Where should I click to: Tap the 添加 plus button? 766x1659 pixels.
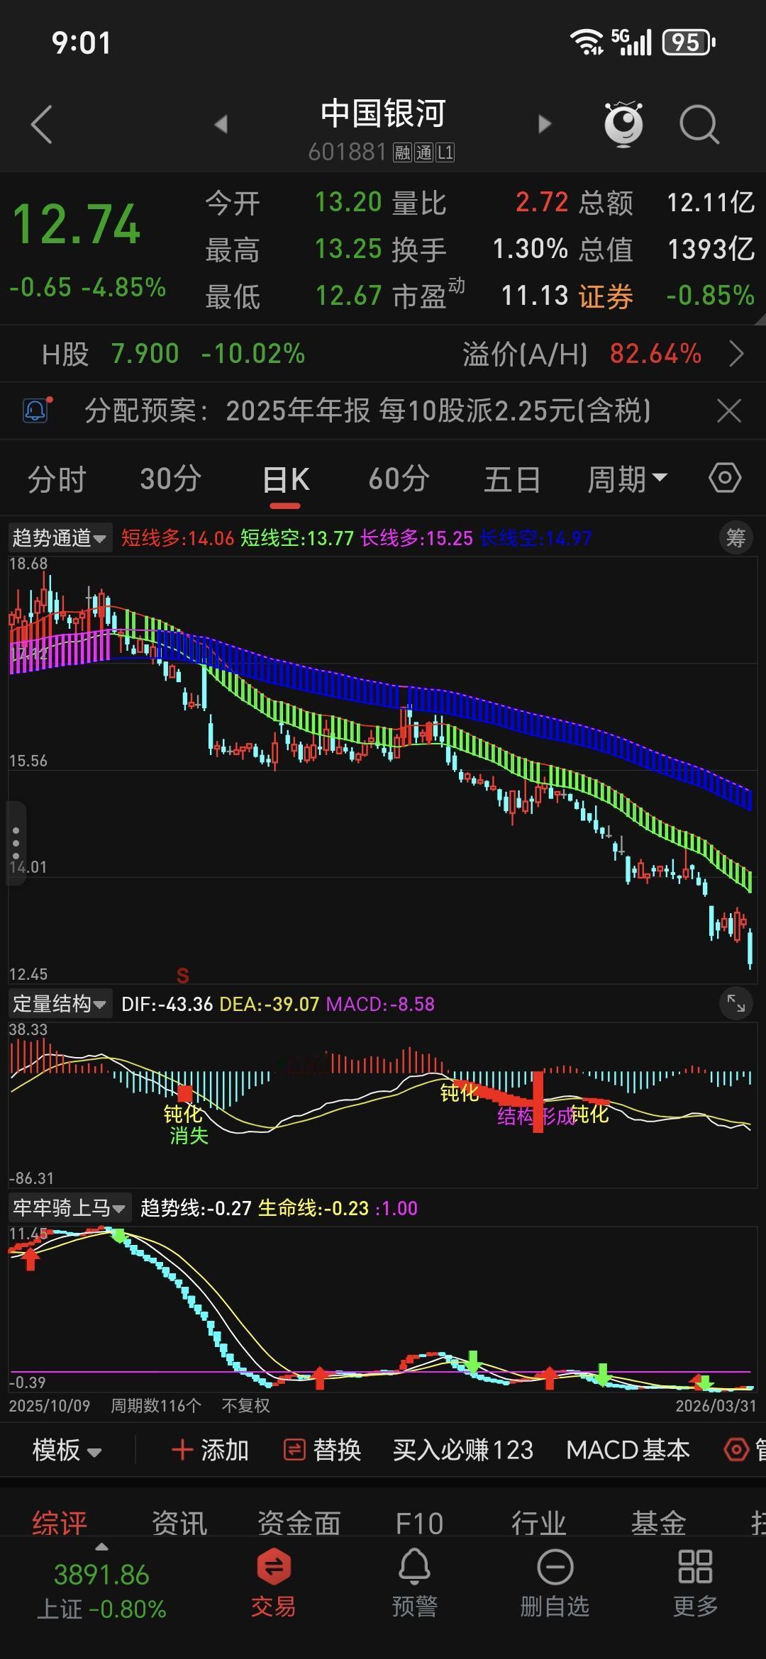pyautogui.click(x=210, y=1450)
